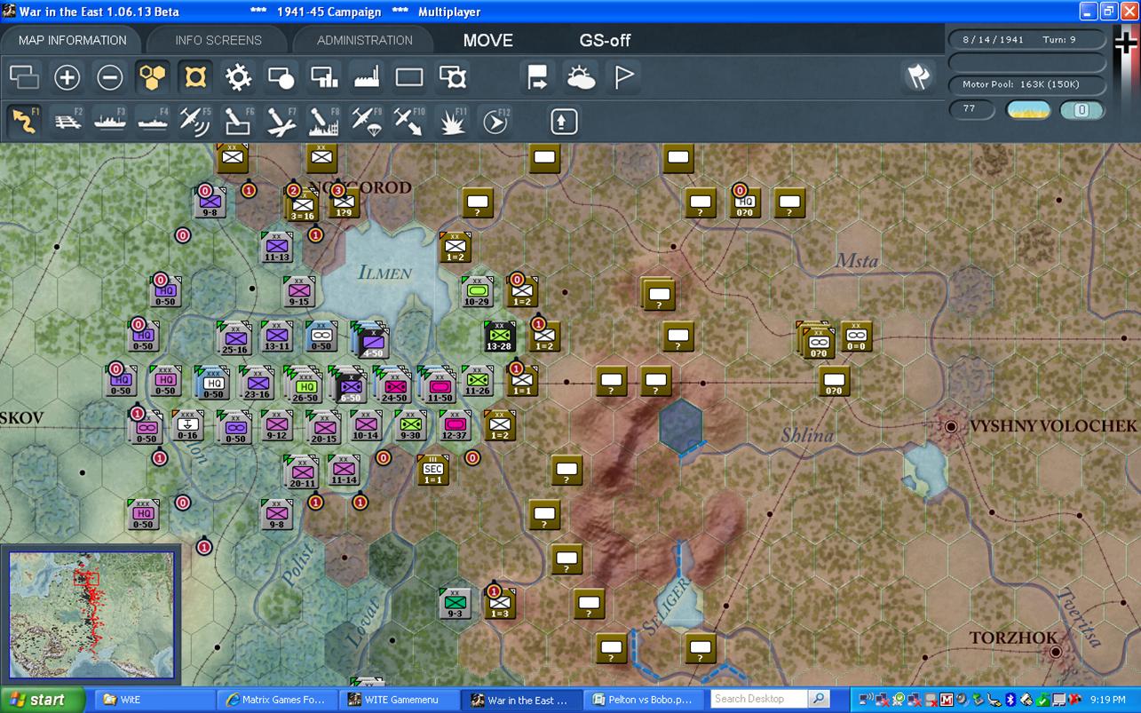Select F4 amphibious ship mode icon

(x=153, y=121)
